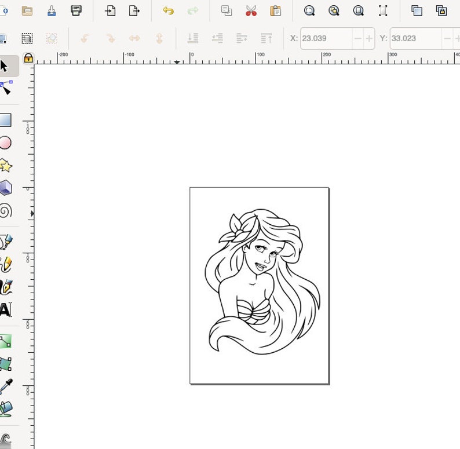460x449 pixels.
Task: Open a document with the folder icon
Action: 27,11
